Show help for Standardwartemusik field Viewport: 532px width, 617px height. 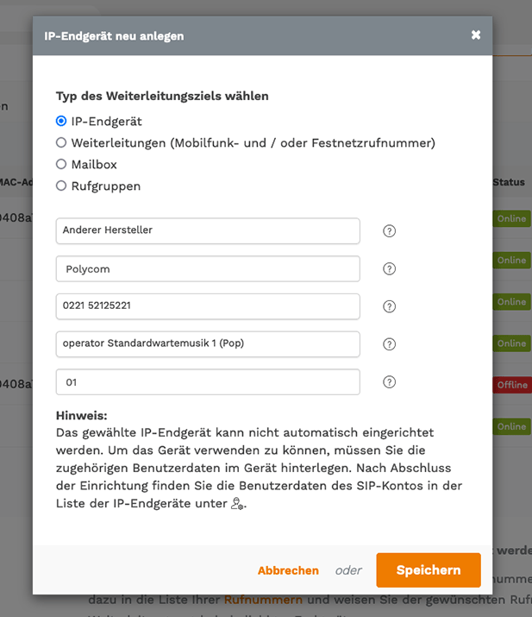tap(389, 344)
